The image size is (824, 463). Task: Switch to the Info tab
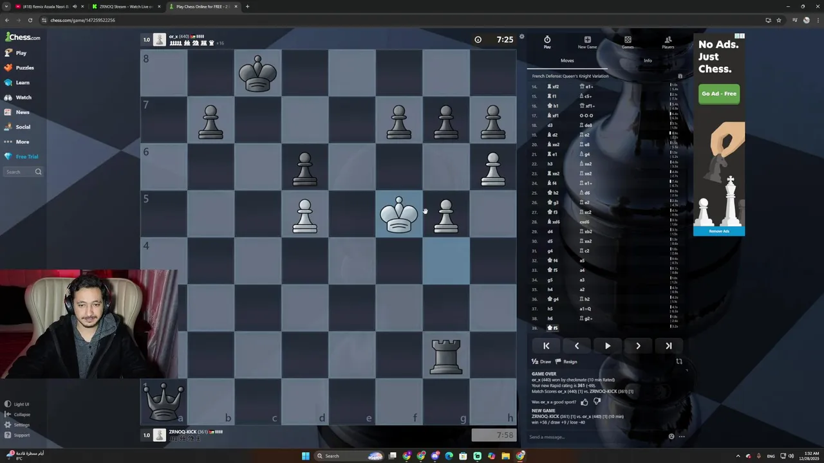click(x=648, y=60)
